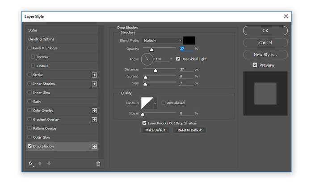Viewport: 324px width, 185px height.
Task: Click the effects list vertical scrollbar
Action: (x=101, y=92)
